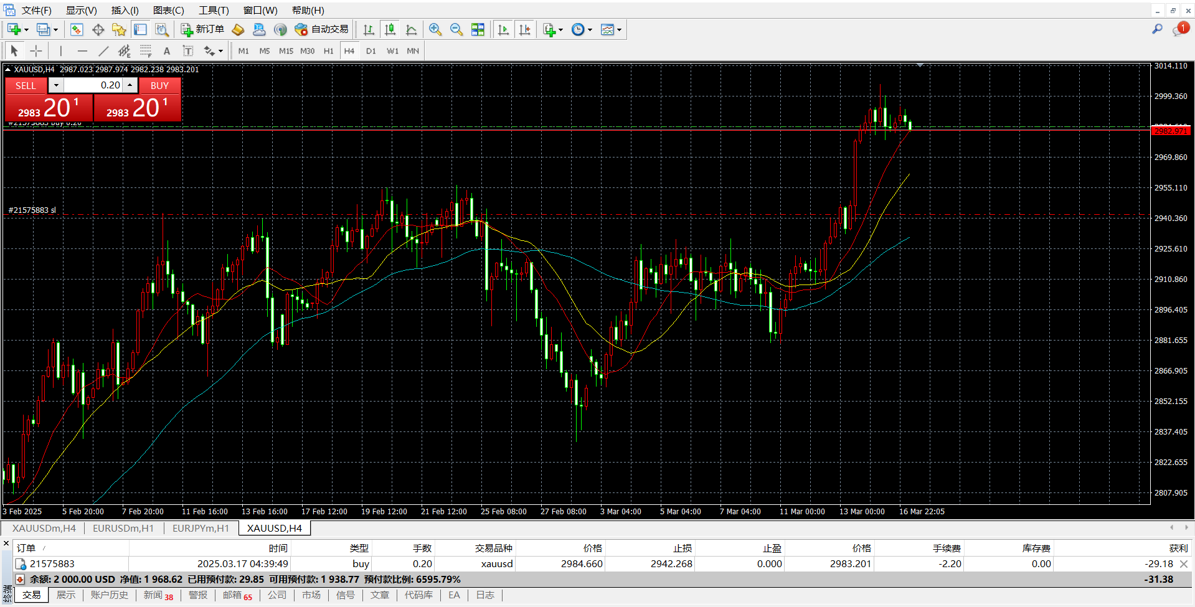This screenshot has height=607, width=1195.
Task: Open the indicators list icon
Action: [x=549, y=29]
